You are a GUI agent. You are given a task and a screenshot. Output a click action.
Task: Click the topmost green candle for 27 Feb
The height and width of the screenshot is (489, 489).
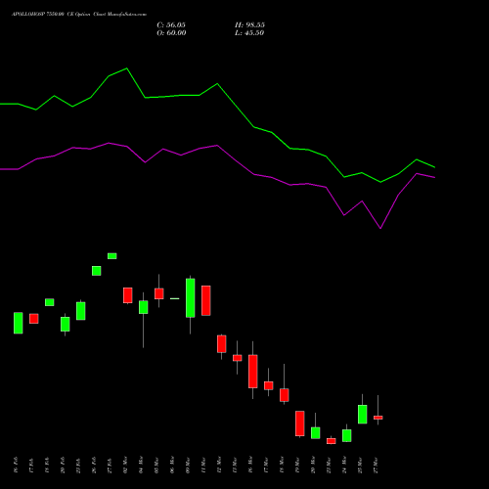112,256
